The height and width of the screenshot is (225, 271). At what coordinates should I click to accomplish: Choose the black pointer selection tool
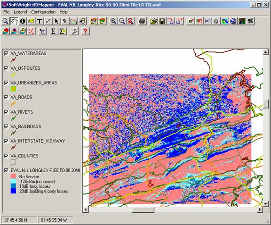(56, 21)
